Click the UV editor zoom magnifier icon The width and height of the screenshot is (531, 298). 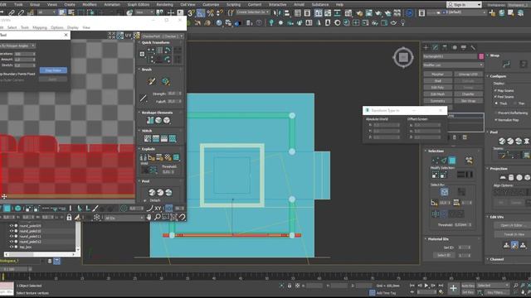coord(158,217)
